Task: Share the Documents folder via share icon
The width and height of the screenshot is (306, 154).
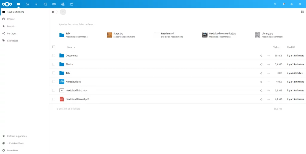Action: (x=261, y=56)
